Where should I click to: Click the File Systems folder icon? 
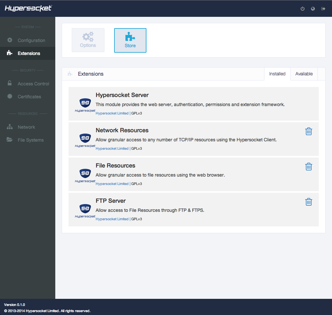point(9,139)
